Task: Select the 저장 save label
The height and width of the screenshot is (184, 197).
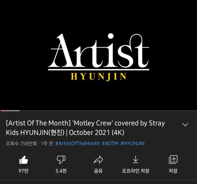Action: pyautogui.click(x=173, y=171)
